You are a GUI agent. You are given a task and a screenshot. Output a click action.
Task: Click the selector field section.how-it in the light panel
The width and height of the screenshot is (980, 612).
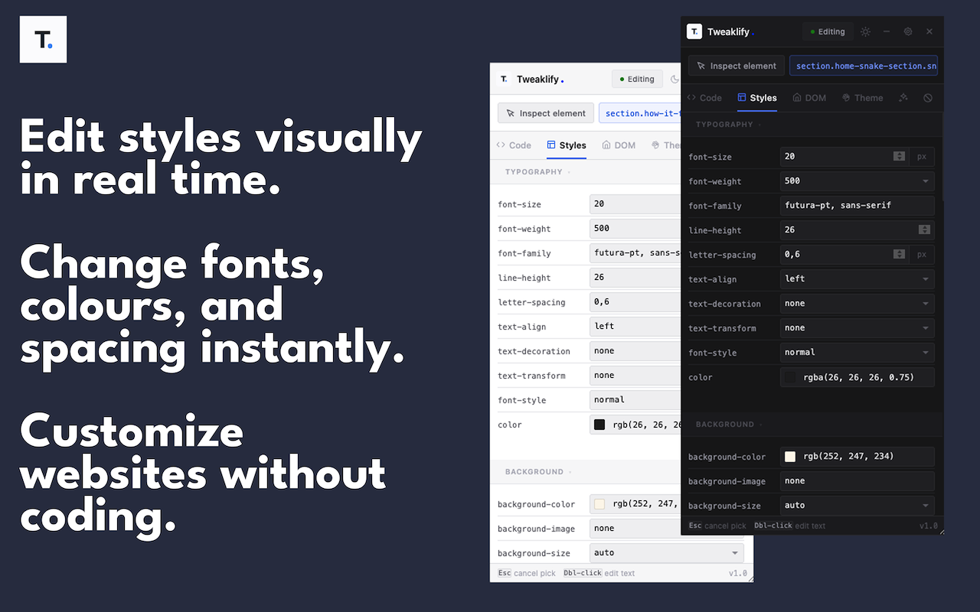(x=640, y=113)
